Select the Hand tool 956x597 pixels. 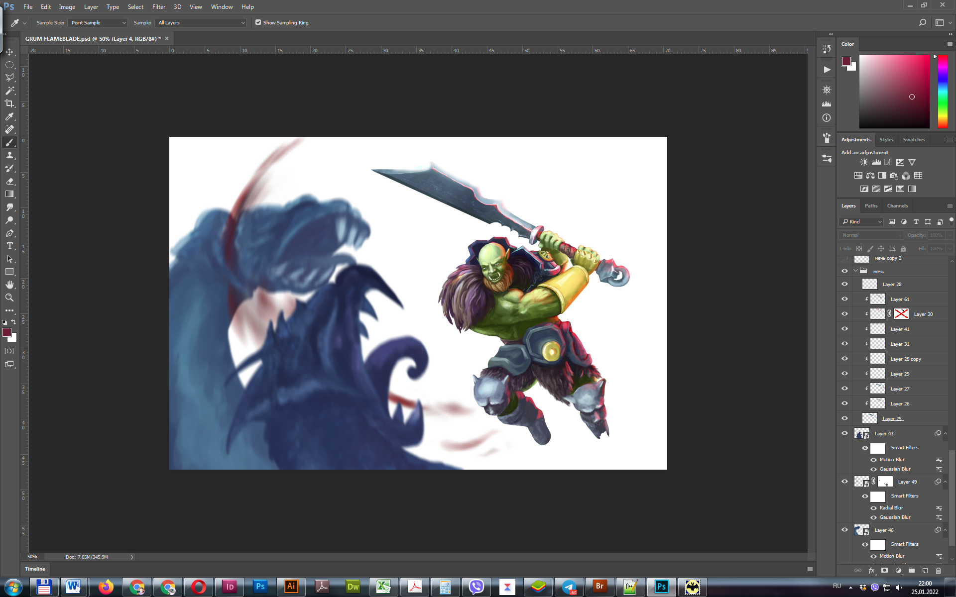pos(9,285)
